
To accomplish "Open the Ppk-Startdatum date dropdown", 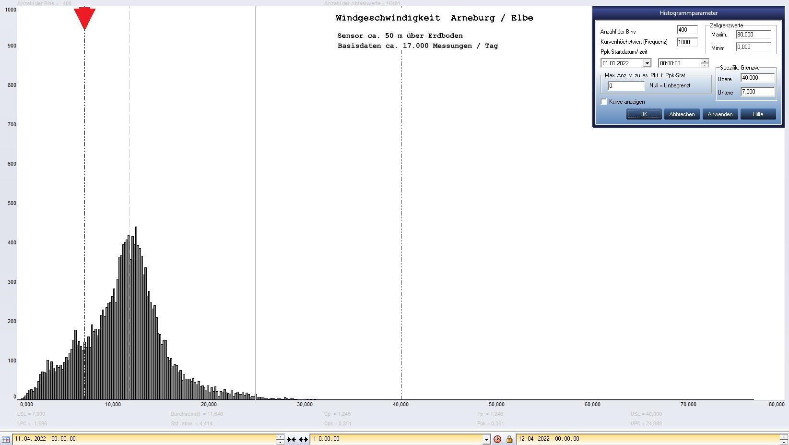I will click(647, 63).
